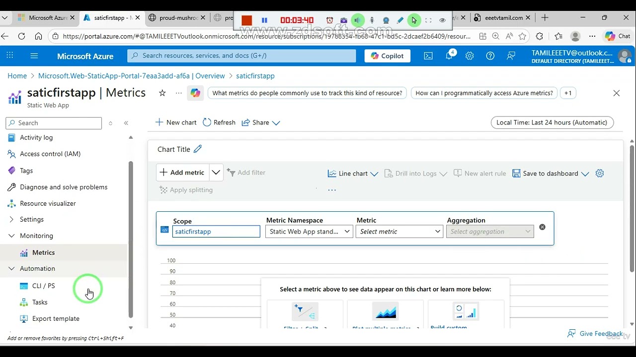Viewport: 636px width, 357px height.
Task: Click the Add metric button
Action: [x=182, y=173]
